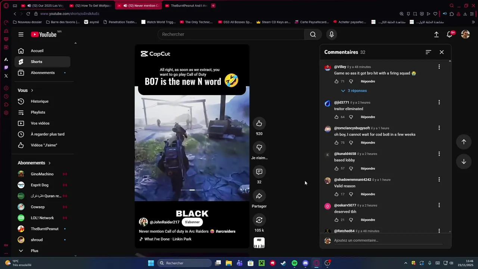Image resolution: width=478 pixels, height=269 pixels.
Task: Open Playlists in the sidebar
Action: [43, 112]
